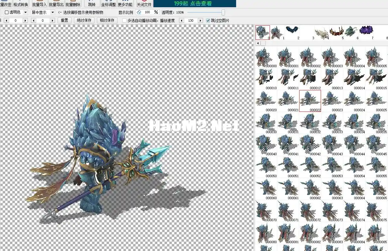The height and width of the screenshot is (251, 388).
Task: Toggle the 透明色 checkbox
Action: [x=7, y=12]
